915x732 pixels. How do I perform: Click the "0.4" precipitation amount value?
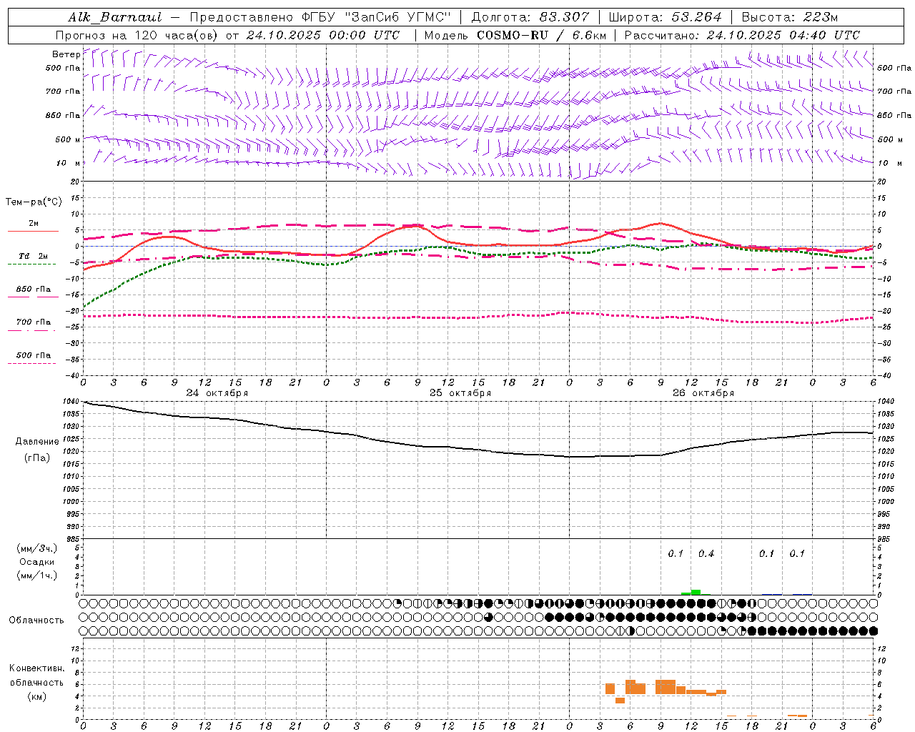click(x=706, y=554)
